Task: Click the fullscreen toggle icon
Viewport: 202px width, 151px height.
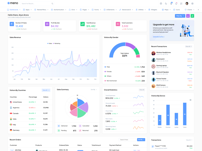Action: (181, 4)
